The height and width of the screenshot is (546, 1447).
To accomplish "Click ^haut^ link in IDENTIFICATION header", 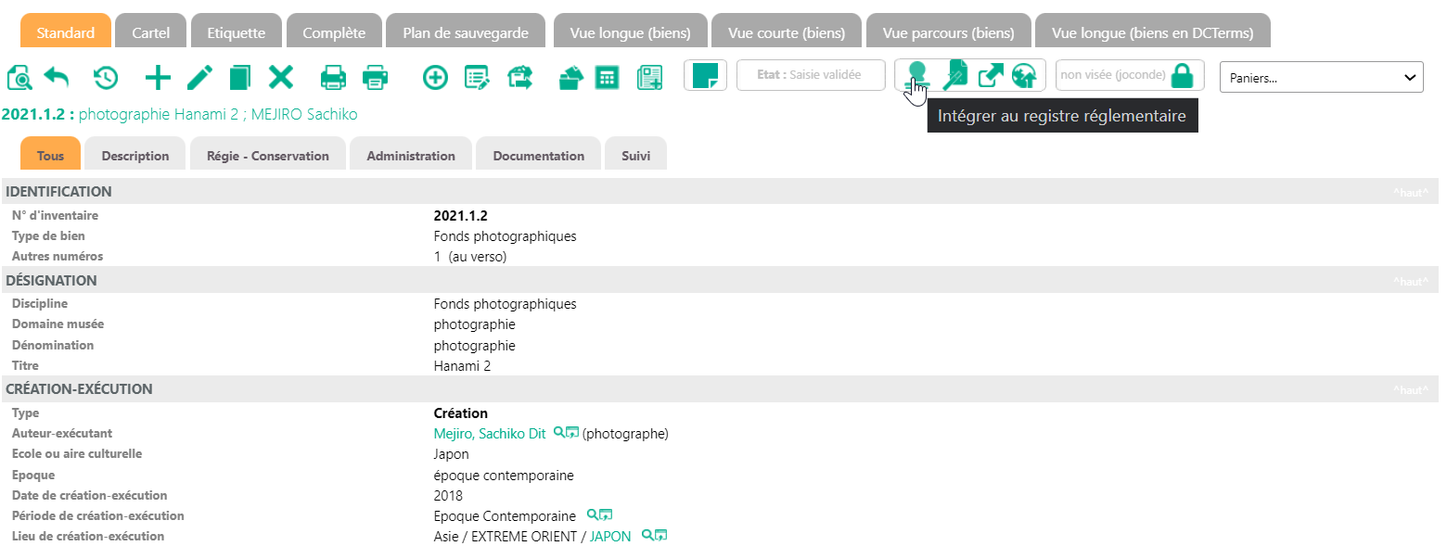I will click(x=1410, y=193).
